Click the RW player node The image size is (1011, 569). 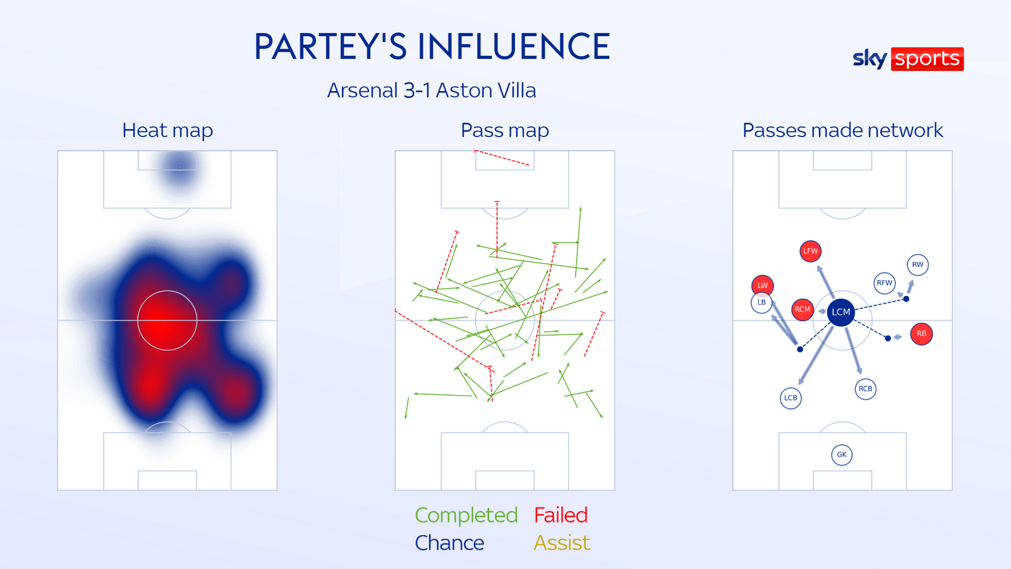[x=917, y=265]
